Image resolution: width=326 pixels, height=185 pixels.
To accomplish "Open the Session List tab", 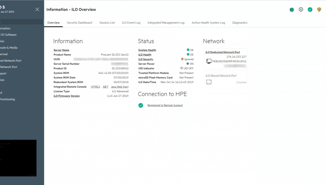I will click(107, 23).
